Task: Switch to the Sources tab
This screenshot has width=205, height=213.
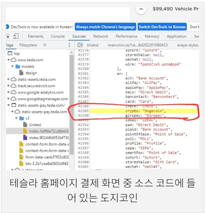Action: (79, 36)
